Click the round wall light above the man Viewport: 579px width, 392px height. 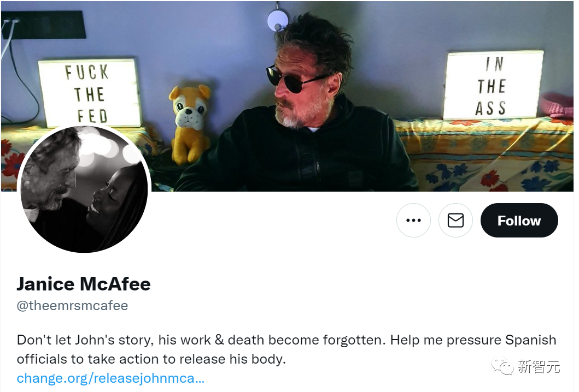click(x=278, y=20)
